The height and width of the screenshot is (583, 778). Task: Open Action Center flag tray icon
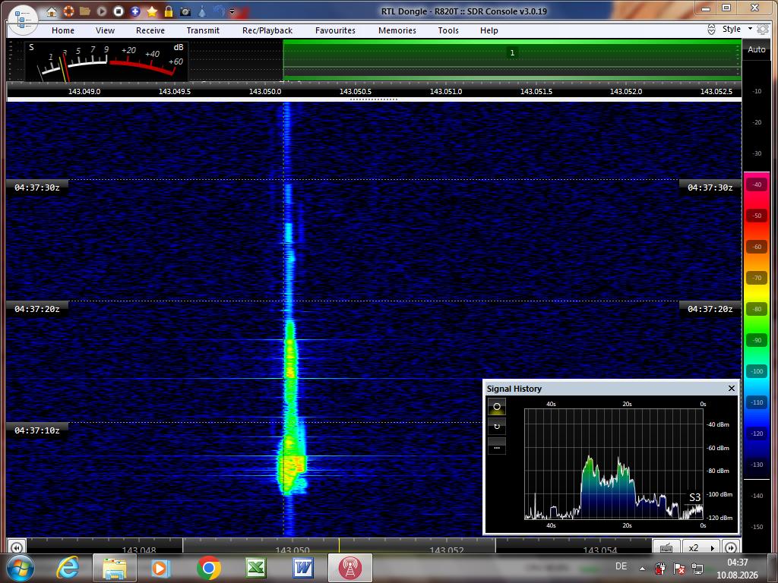tap(679, 568)
